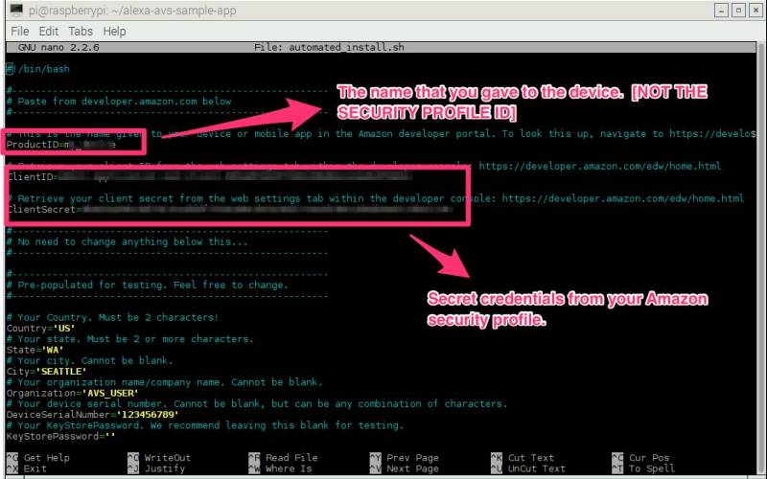Click 'Your organization name/company name' comment
The height and width of the screenshot is (479, 767).
(165, 381)
